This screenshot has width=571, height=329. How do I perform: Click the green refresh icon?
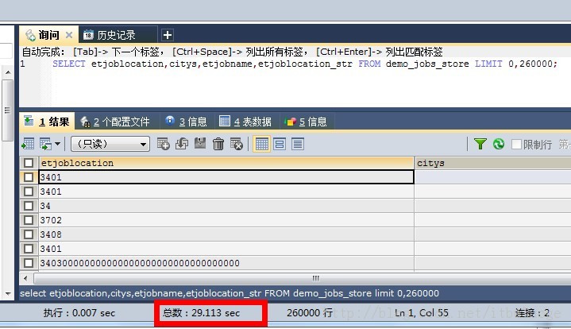pyautogui.click(x=499, y=144)
